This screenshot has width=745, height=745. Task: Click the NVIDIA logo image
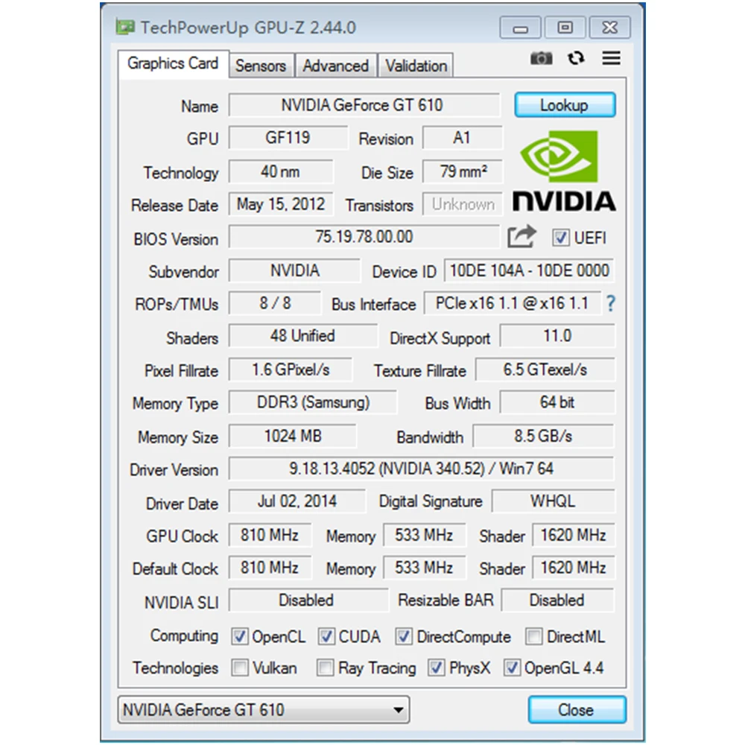(x=563, y=171)
